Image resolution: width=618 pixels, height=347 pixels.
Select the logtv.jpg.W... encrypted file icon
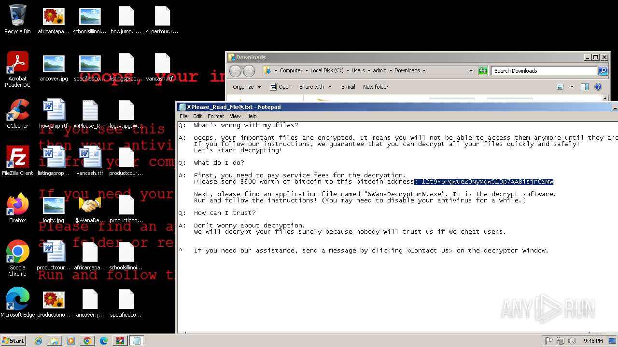click(x=126, y=114)
